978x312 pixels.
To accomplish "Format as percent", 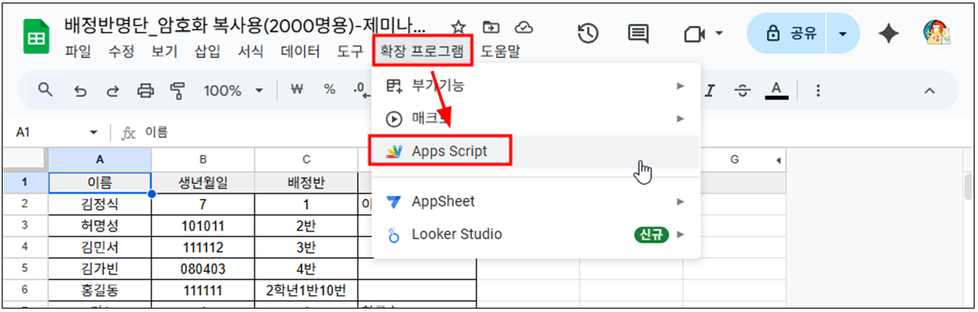I will (329, 90).
